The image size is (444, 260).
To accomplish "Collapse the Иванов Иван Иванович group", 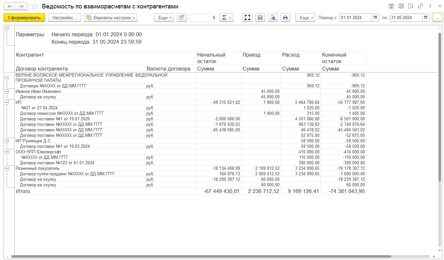I will (x=7, y=92).
